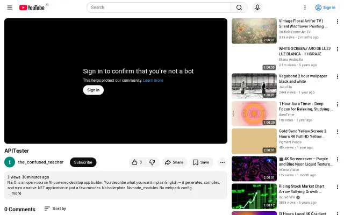Click 3 views 30 minutes ago text

click(28, 177)
